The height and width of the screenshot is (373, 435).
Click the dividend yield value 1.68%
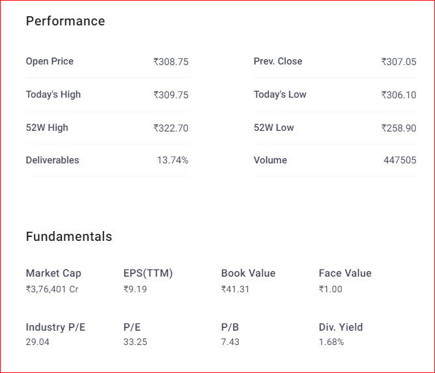pyautogui.click(x=331, y=342)
